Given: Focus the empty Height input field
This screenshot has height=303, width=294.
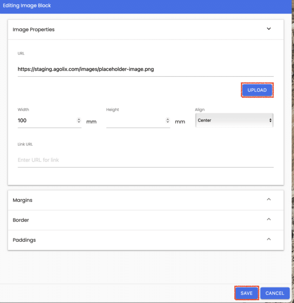Looking at the screenshot, I should (x=136, y=121).
